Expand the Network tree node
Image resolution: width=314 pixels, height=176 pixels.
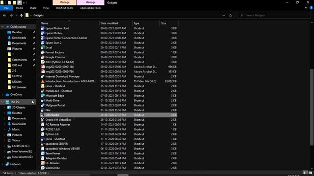coord(2,164)
